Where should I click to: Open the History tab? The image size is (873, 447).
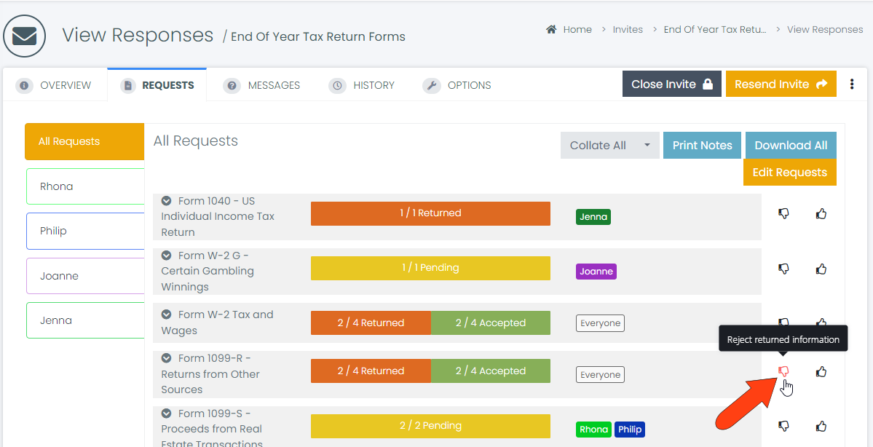362,85
